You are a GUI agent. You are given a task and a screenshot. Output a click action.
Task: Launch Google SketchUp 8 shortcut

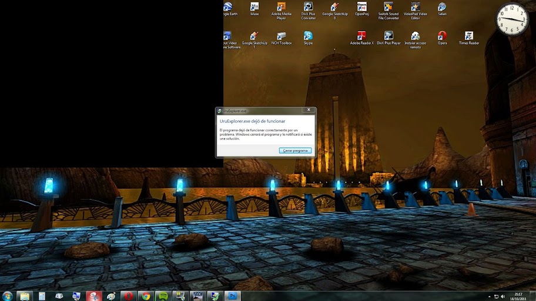(x=335, y=11)
